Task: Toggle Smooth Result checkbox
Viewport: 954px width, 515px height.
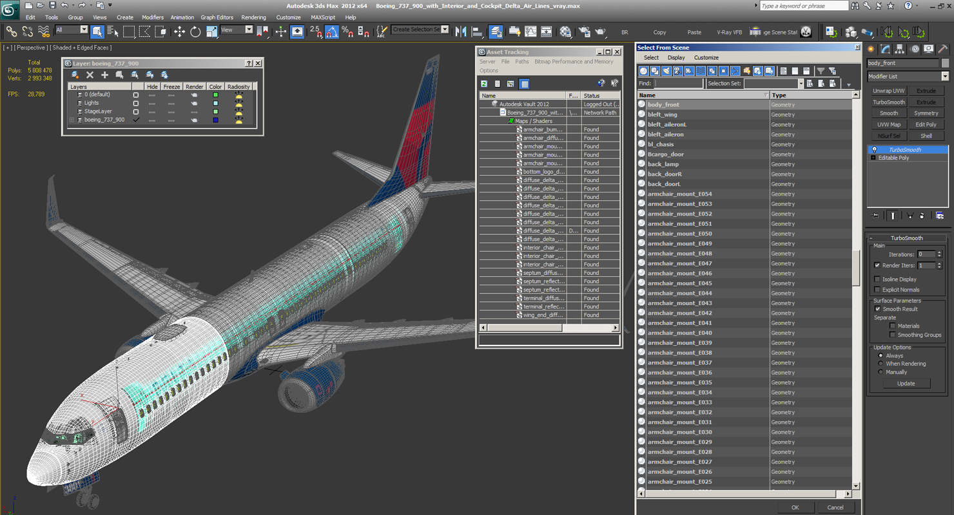Action: [x=877, y=309]
